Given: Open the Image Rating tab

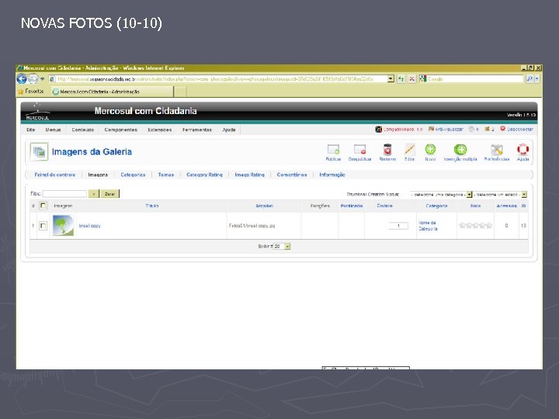Looking at the screenshot, I should pyautogui.click(x=249, y=175).
